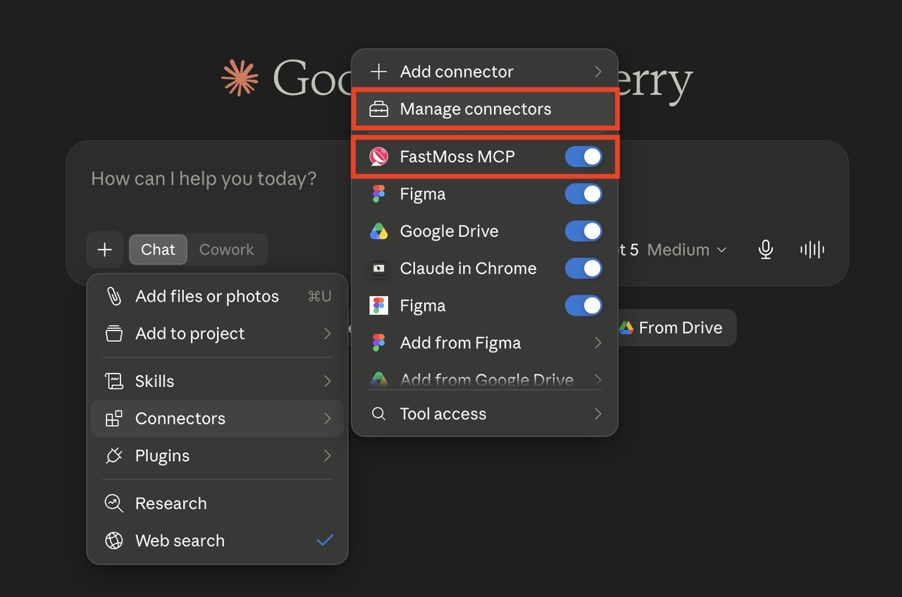Click the plus button in the message composer
This screenshot has height=597, width=902.
coord(105,250)
